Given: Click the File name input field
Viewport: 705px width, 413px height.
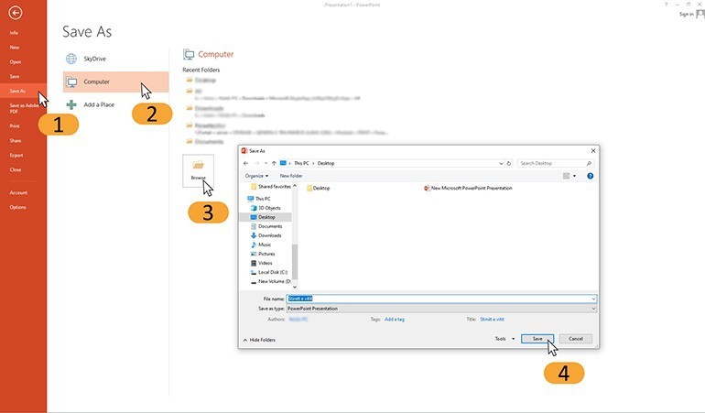Looking at the screenshot, I should pos(439,299).
